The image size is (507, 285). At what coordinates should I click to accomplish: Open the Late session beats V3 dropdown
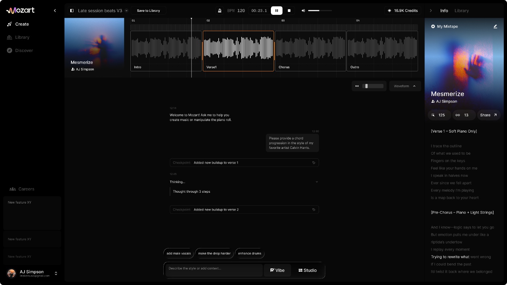click(x=126, y=11)
